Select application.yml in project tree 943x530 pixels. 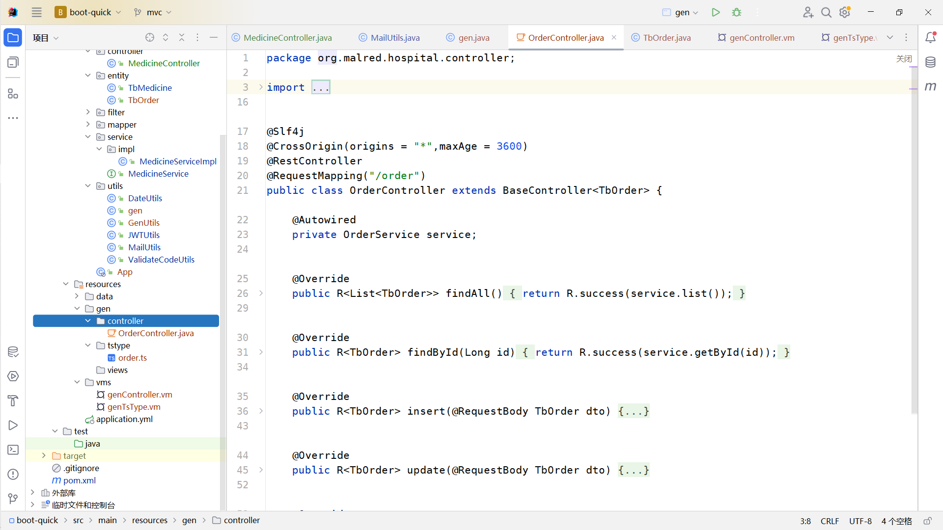[x=124, y=419]
